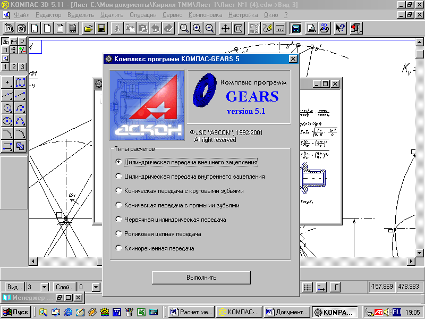This screenshot has width=425, height=319.
Task: Click the copy toolbar icon
Action: pos(130,28)
